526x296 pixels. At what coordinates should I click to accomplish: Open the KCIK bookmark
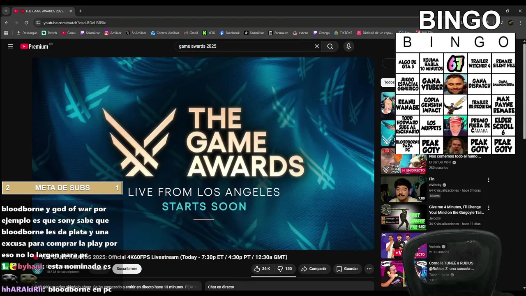point(209,33)
